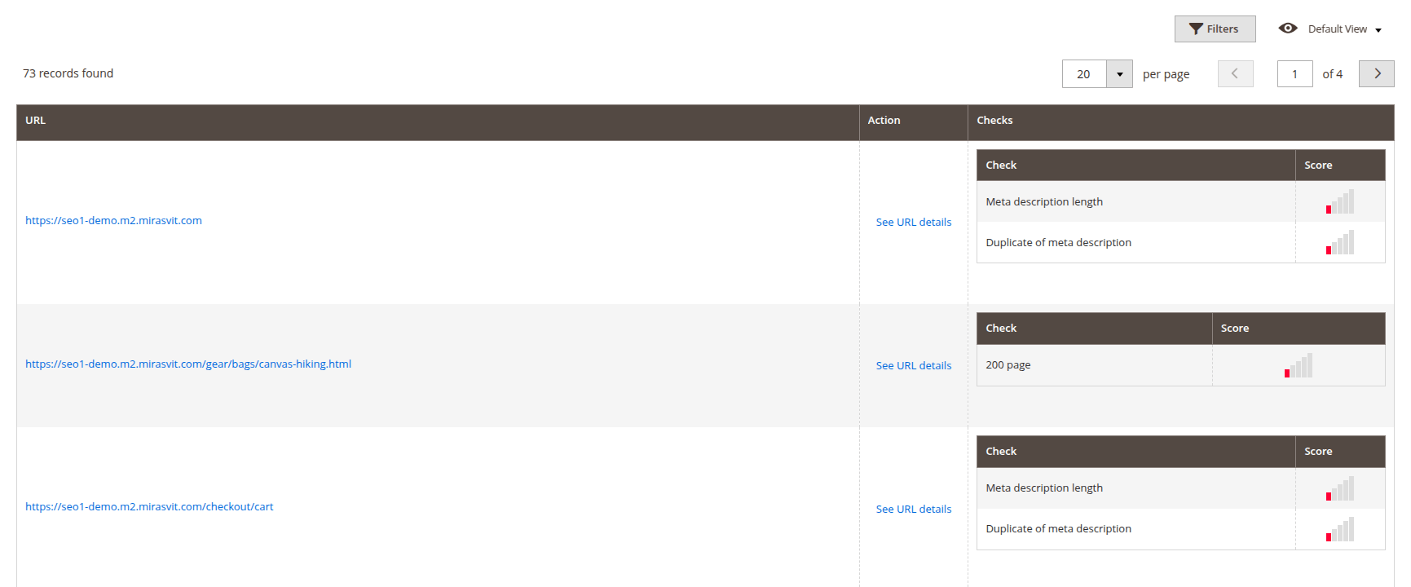Click score bars for checkout/cart Meta description length

pos(1339,489)
